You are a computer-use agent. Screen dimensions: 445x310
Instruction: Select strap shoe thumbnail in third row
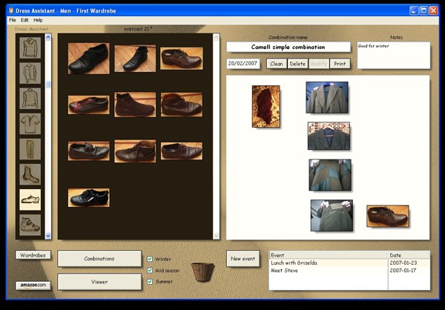pyautogui.click(x=88, y=151)
